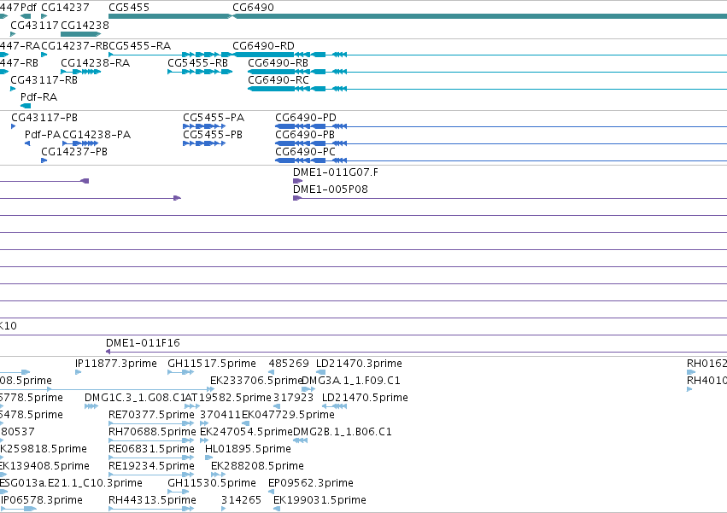Select EST RH44313.5prime
The height and width of the screenshot is (513, 727).
(153, 501)
